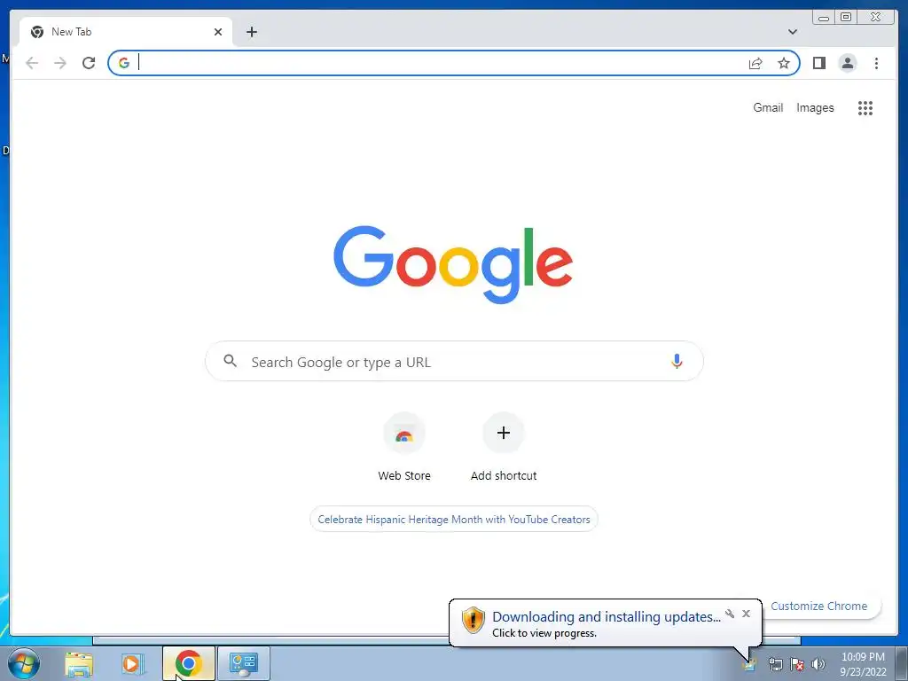Open Celebrate Hispanic Heritage Month link

click(454, 520)
